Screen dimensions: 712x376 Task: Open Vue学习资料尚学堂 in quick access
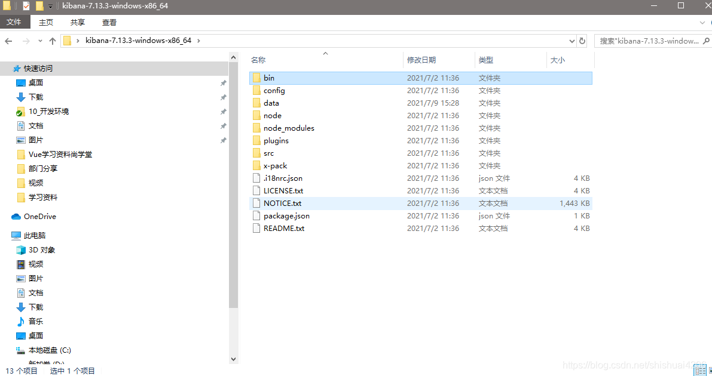click(60, 155)
